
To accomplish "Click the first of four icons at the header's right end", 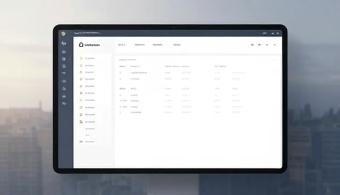I will click(x=252, y=45).
